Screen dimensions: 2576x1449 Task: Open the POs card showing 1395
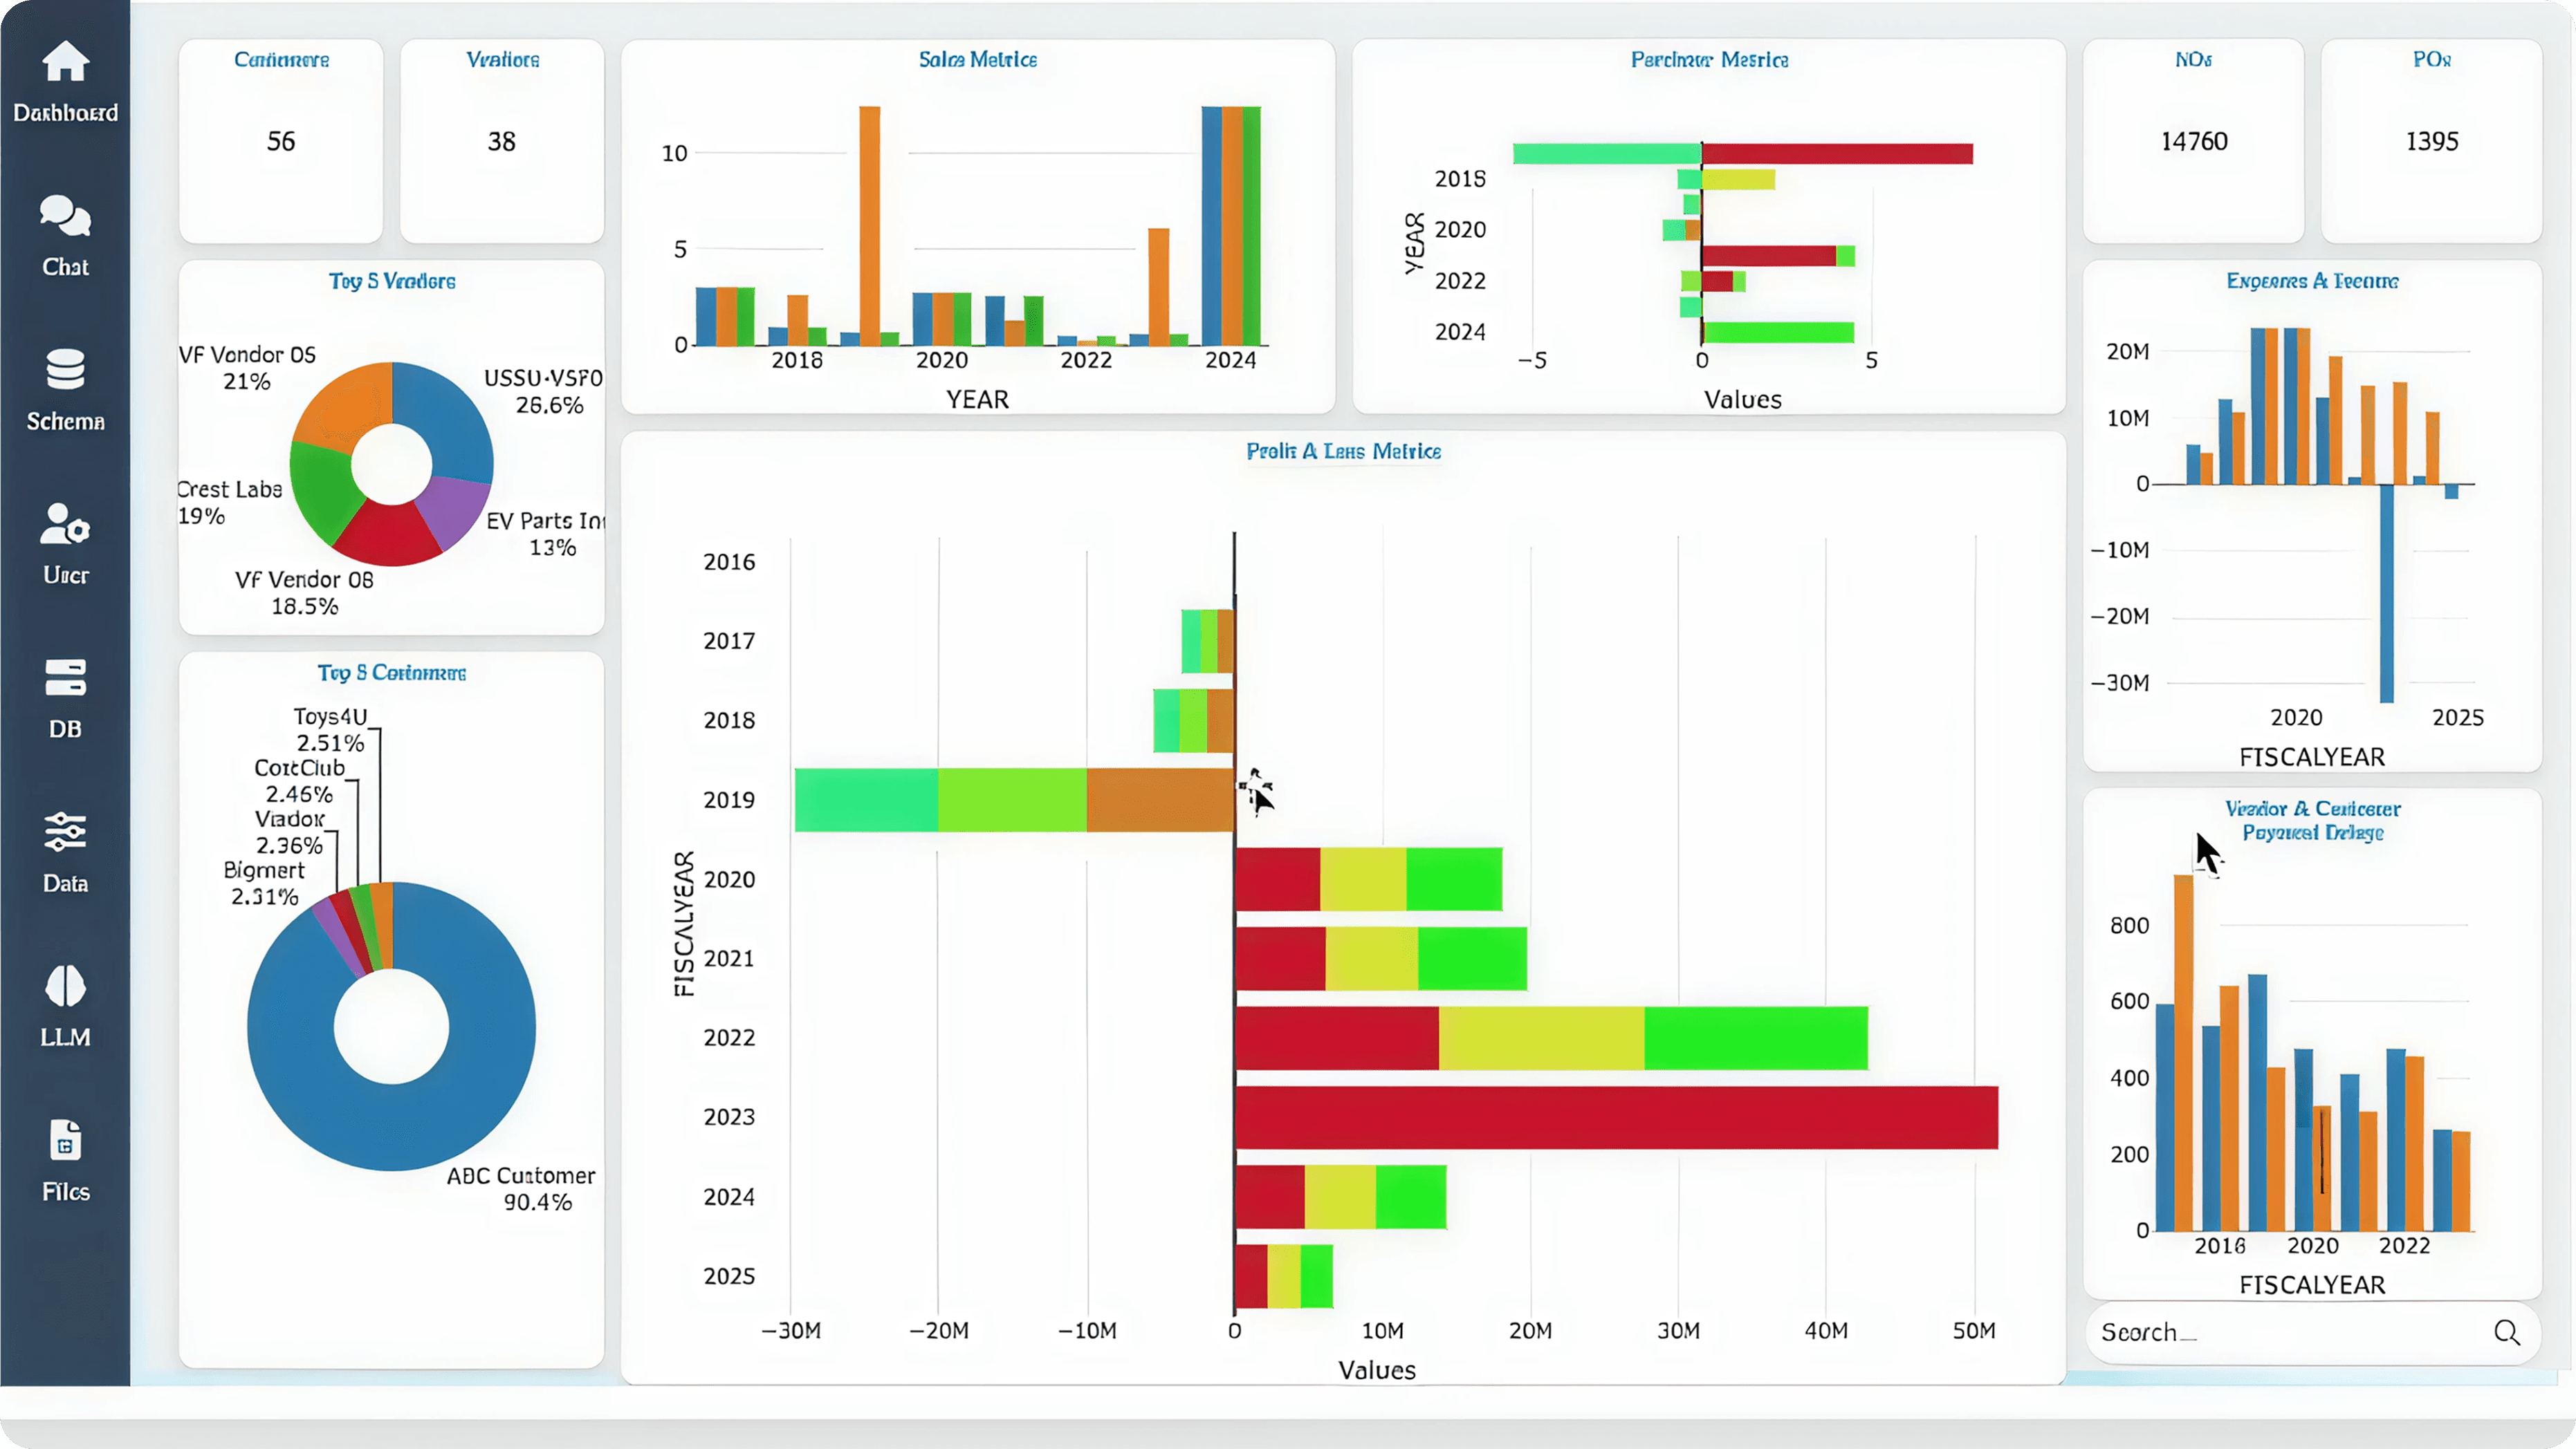(x=2431, y=141)
